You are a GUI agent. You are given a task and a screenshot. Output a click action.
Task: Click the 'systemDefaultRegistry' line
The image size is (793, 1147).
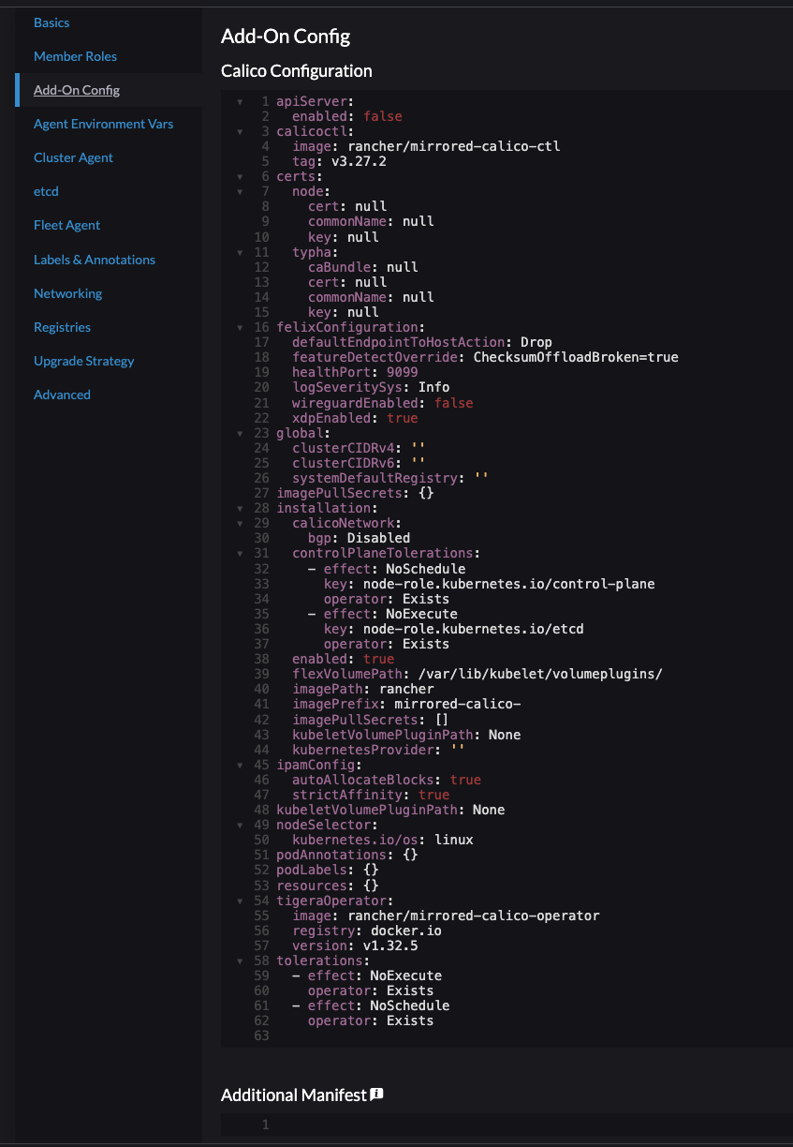[x=390, y=478]
